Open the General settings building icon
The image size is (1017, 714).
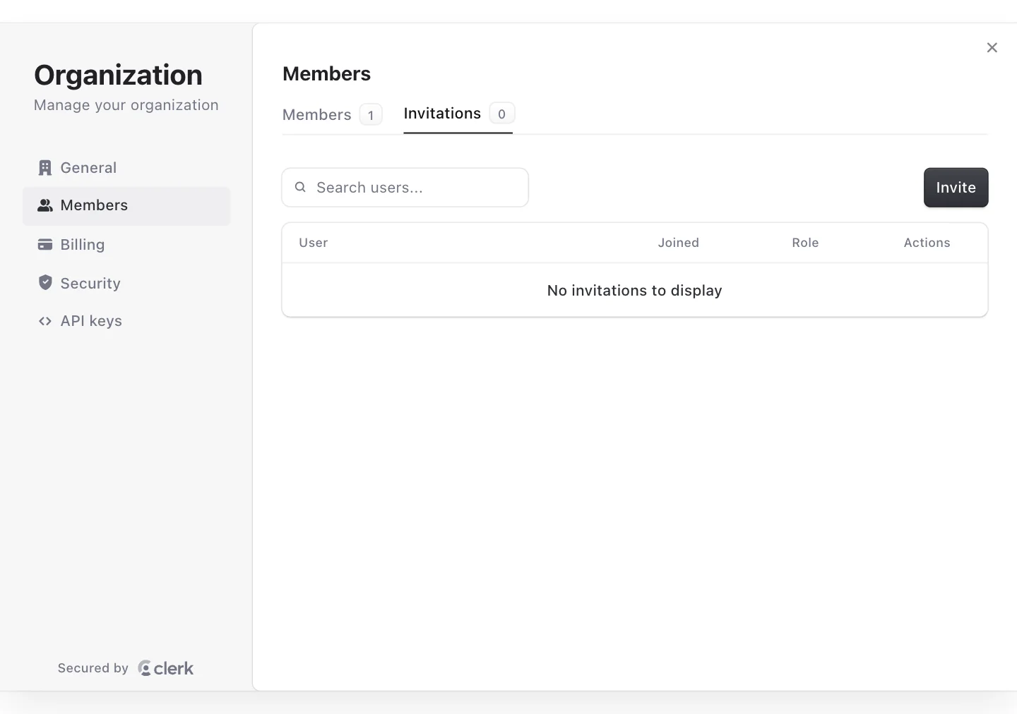pyautogui.click(x=45, y=168)
